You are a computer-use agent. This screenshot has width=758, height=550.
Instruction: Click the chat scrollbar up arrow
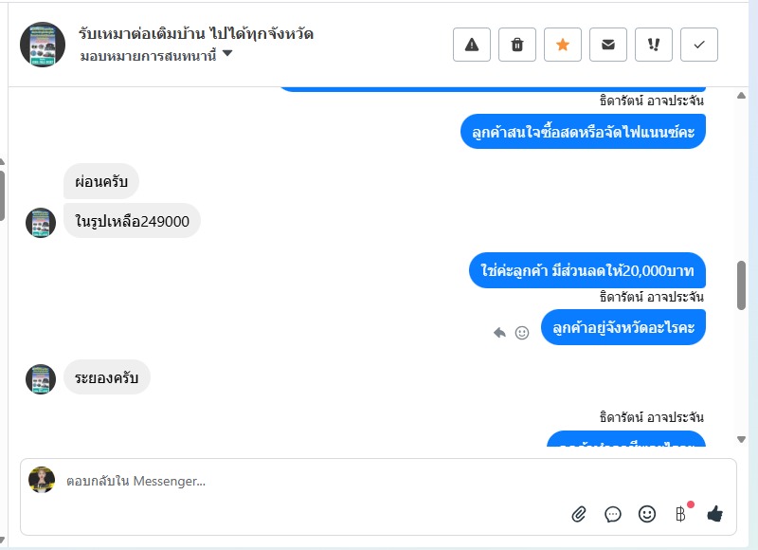pos(741,95)
